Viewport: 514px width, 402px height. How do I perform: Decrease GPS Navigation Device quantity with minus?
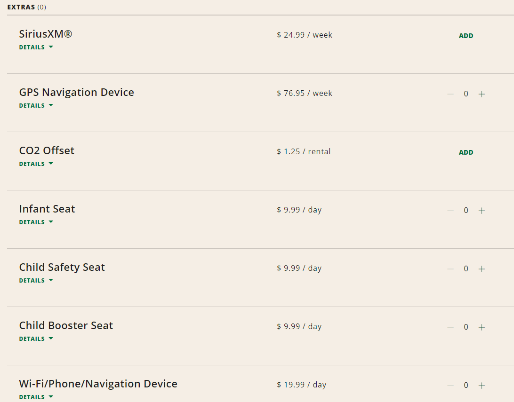coord(450,94)
